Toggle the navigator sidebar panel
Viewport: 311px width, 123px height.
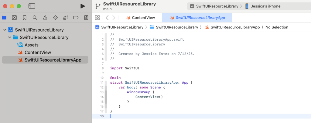(32, 6)
